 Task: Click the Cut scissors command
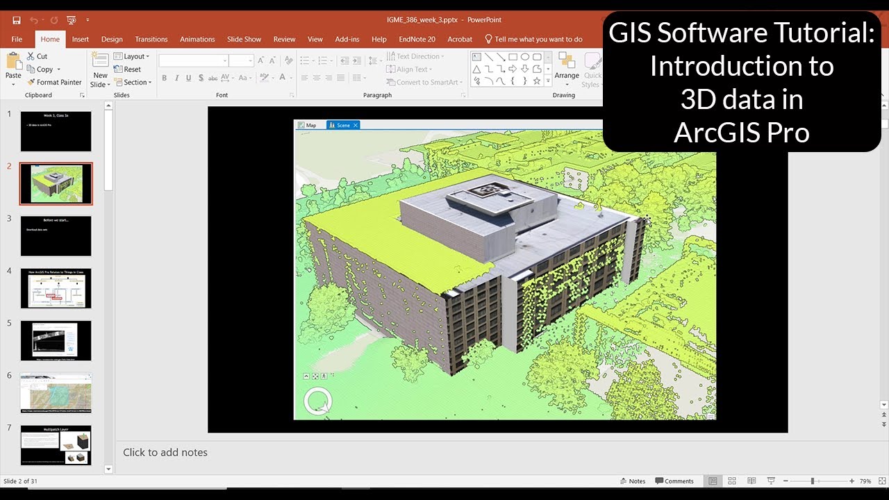click(38, 56)
